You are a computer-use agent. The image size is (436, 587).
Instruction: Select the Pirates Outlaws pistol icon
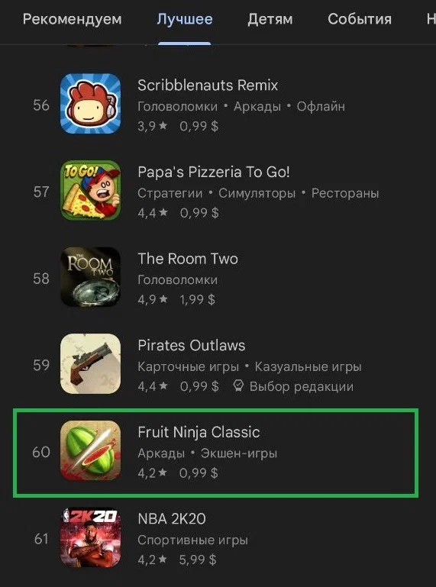91,364
